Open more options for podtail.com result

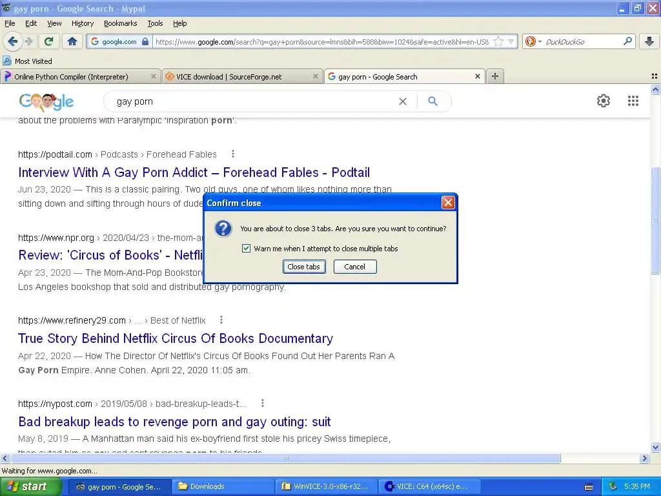(x=232, y=154)
